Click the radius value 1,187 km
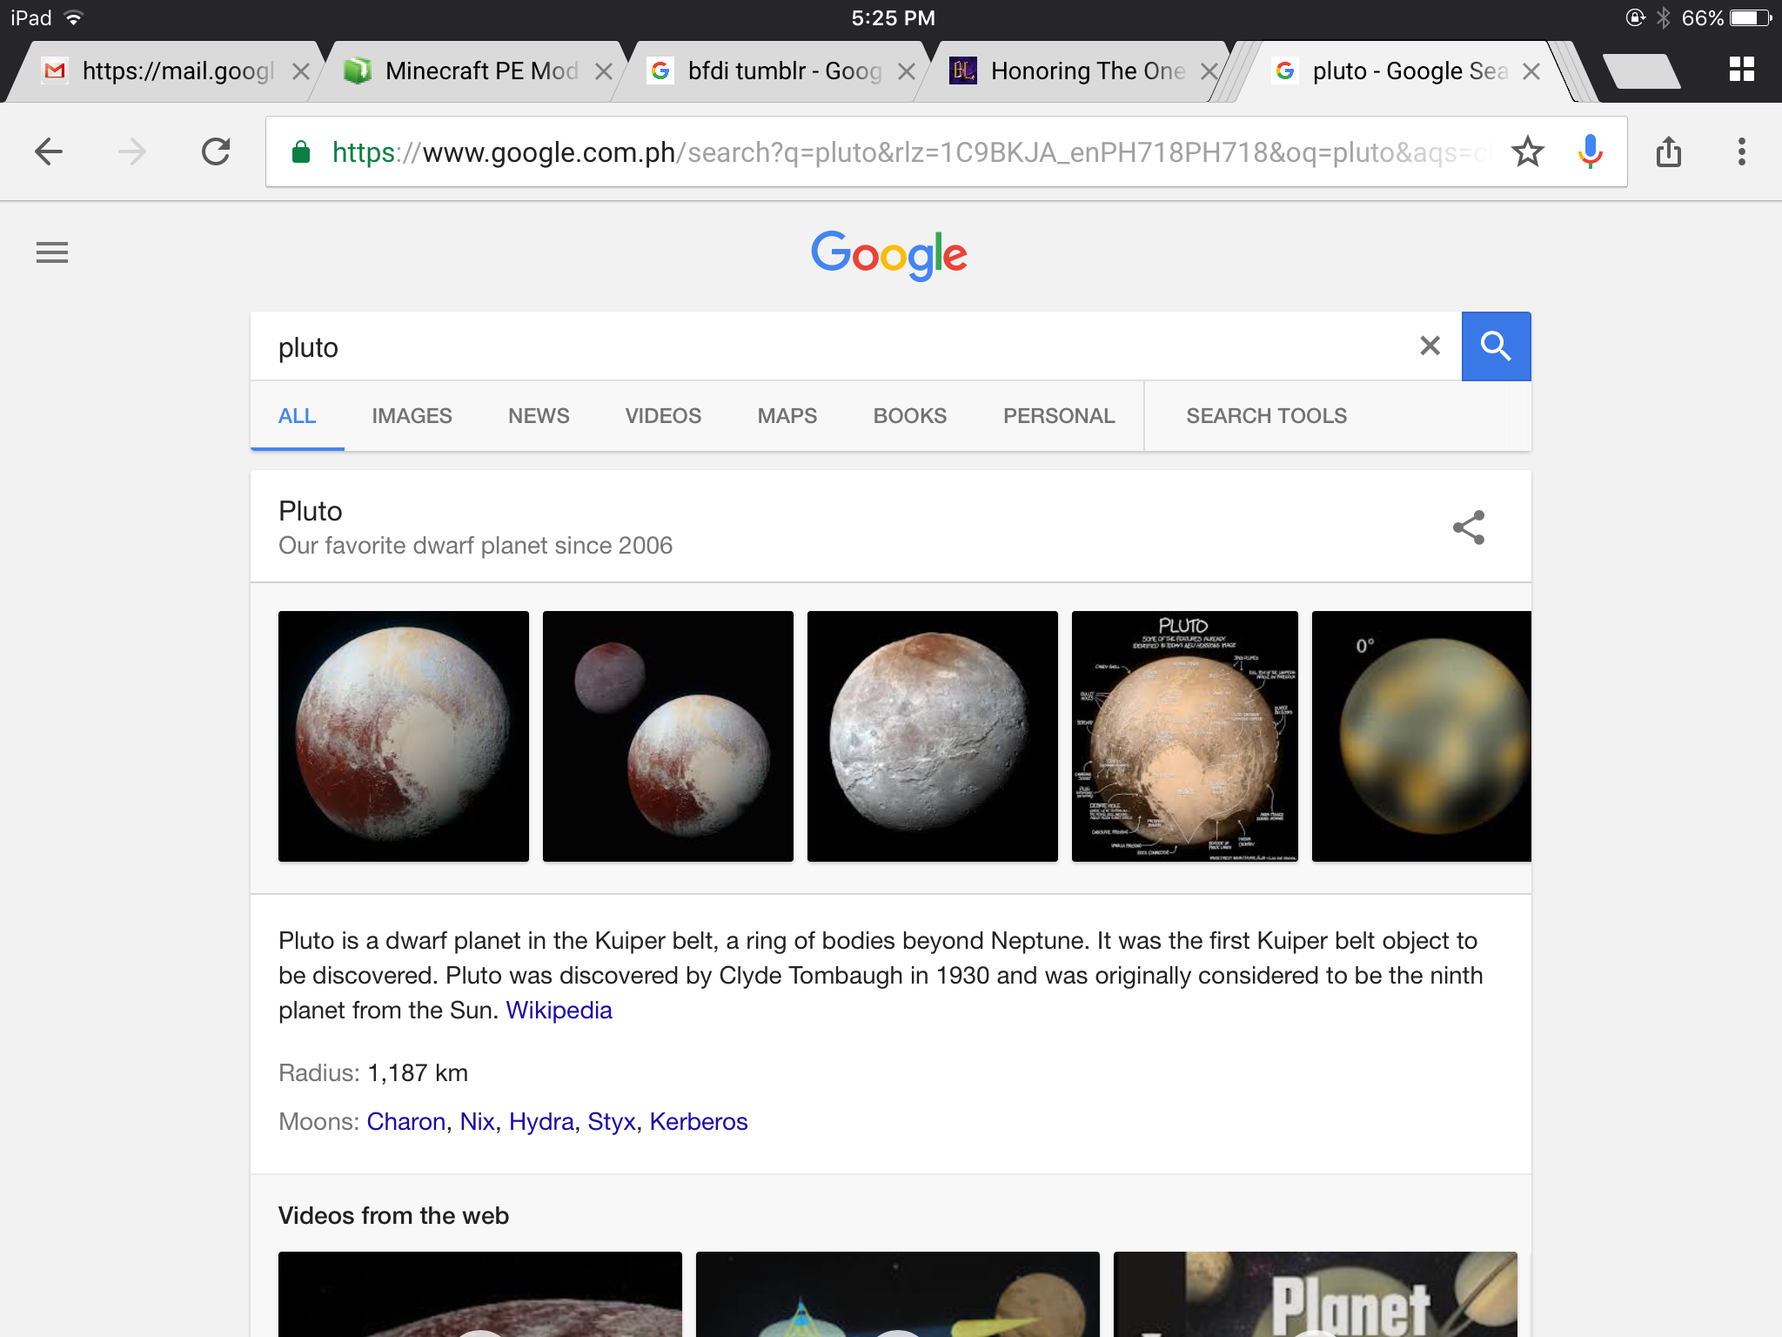Viewport: 1782px width, 1337px height. point(418,1073)
